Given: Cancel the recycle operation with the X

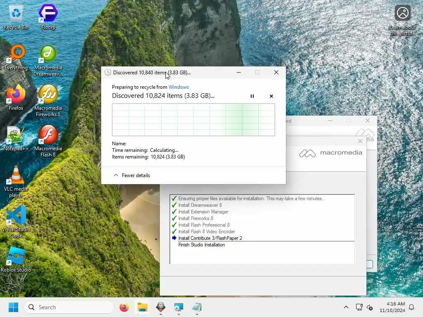Looking at the screenshot, I should [271, 96].
